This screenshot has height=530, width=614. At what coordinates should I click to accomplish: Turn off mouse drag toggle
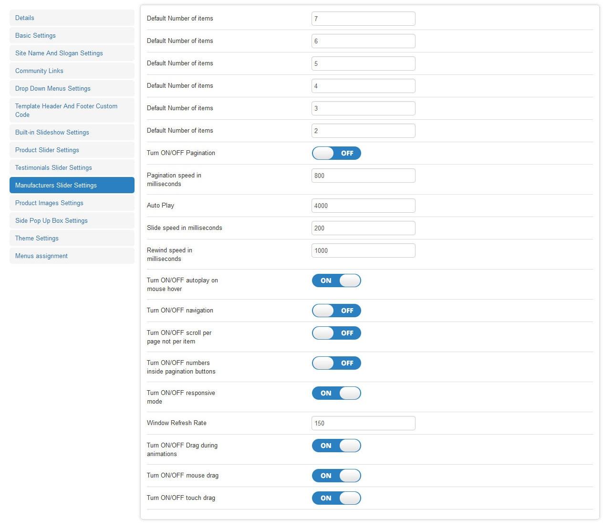coord(336,476)
